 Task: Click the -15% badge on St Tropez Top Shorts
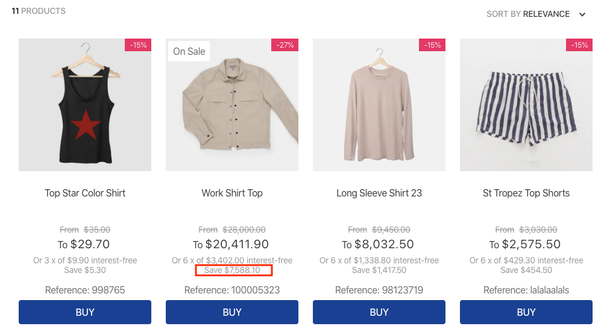(579, 45)
